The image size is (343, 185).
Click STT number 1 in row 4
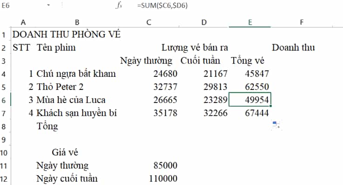click(x=31, y=74)
